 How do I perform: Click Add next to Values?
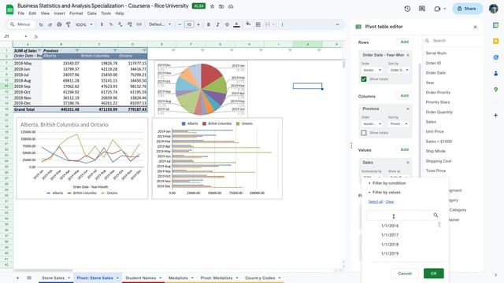coord(404,150)
